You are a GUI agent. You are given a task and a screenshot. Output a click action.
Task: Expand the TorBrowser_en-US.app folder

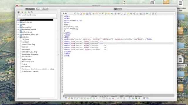coord(18,34)
